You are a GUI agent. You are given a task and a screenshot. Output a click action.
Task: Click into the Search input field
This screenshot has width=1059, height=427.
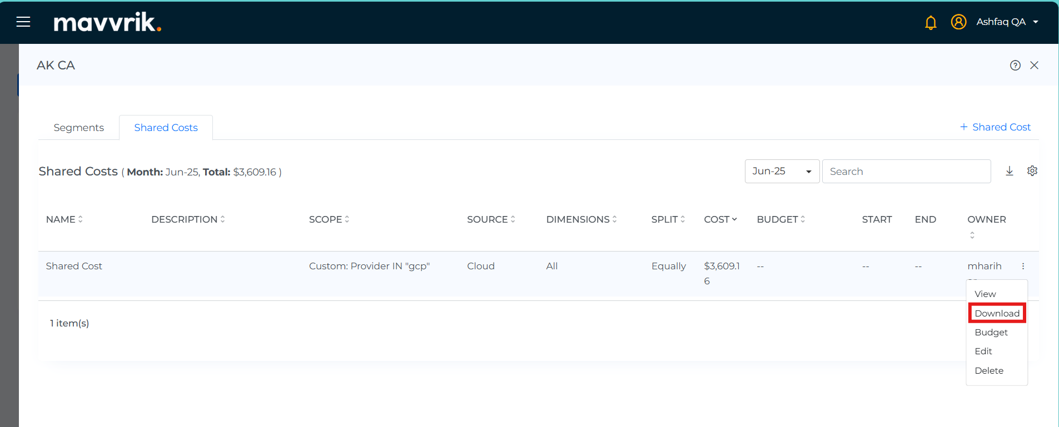tap(906, 171)
